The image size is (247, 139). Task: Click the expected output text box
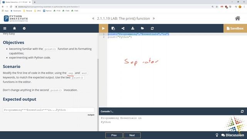(x=49, y=110)
